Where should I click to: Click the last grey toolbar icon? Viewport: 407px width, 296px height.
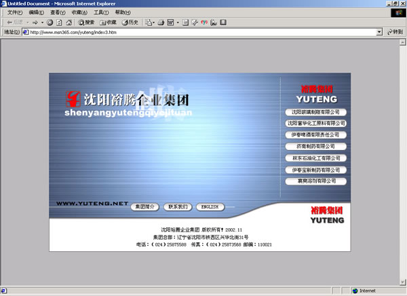223,22
